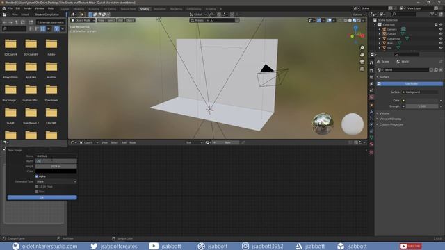Image resolution: width=445 pixels, height=250 pixels.
Task: Click the viewport Add menu
Action: tap(120, 20)
